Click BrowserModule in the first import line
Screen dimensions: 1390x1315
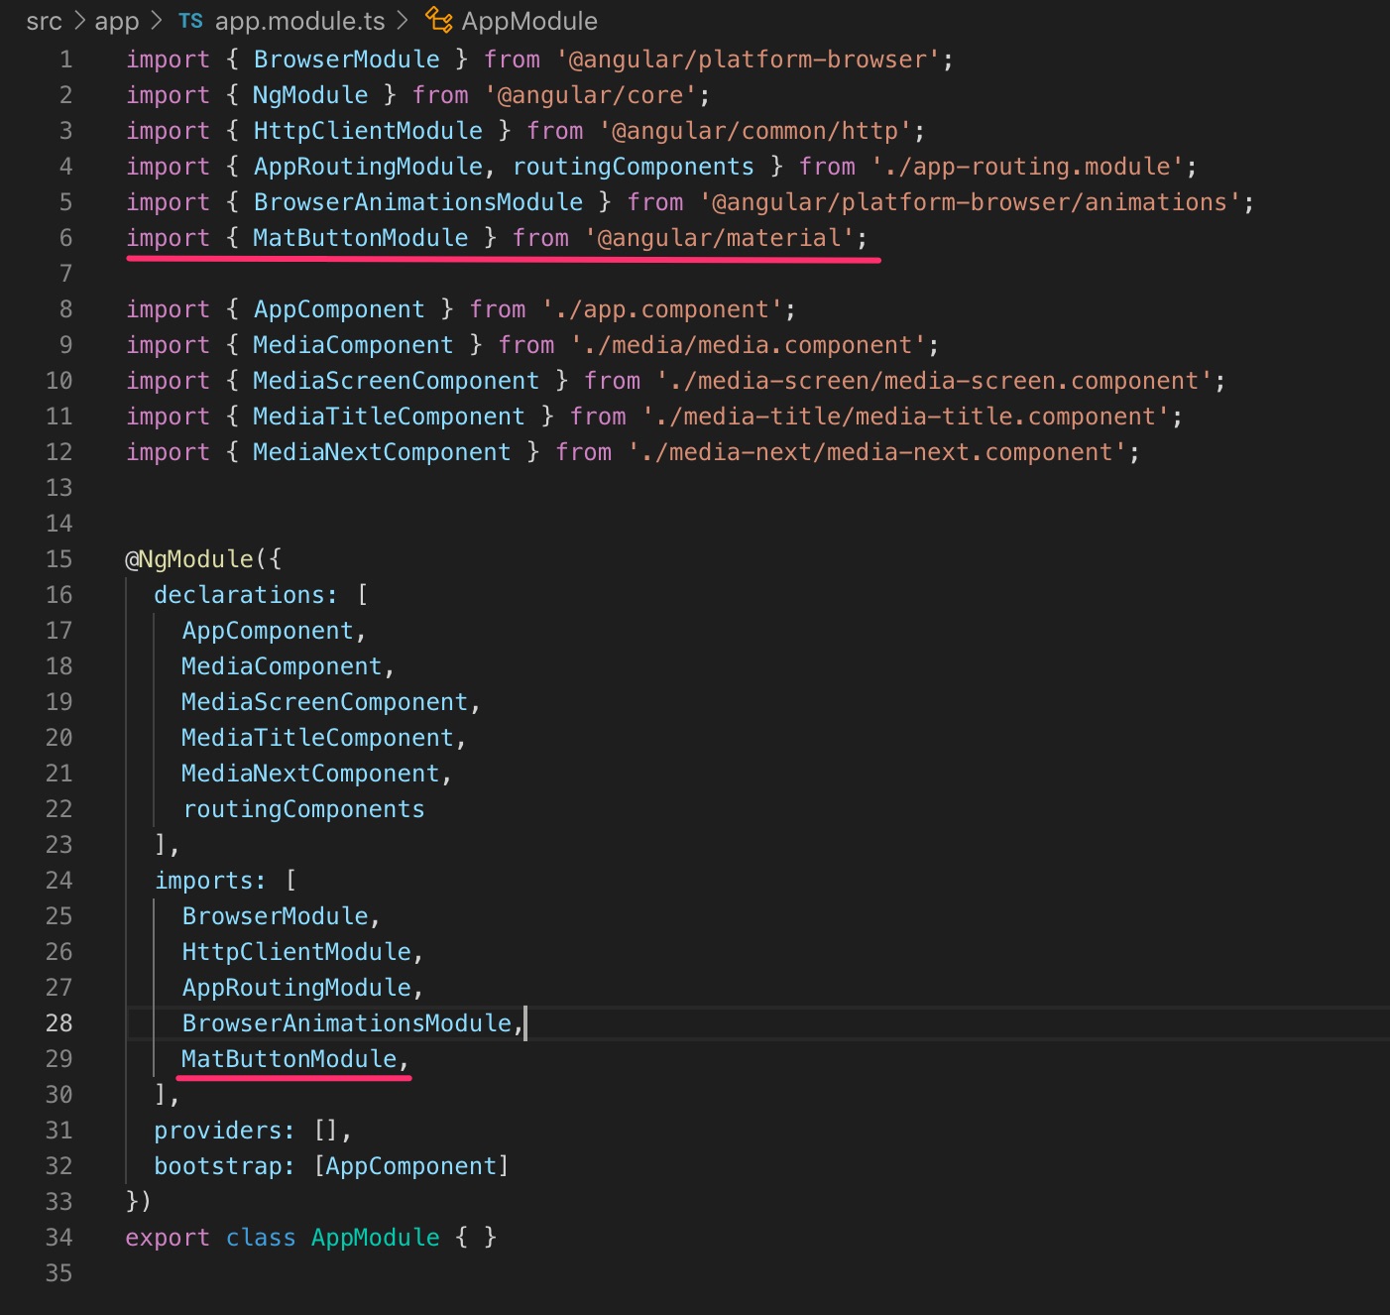pos(347,59)
